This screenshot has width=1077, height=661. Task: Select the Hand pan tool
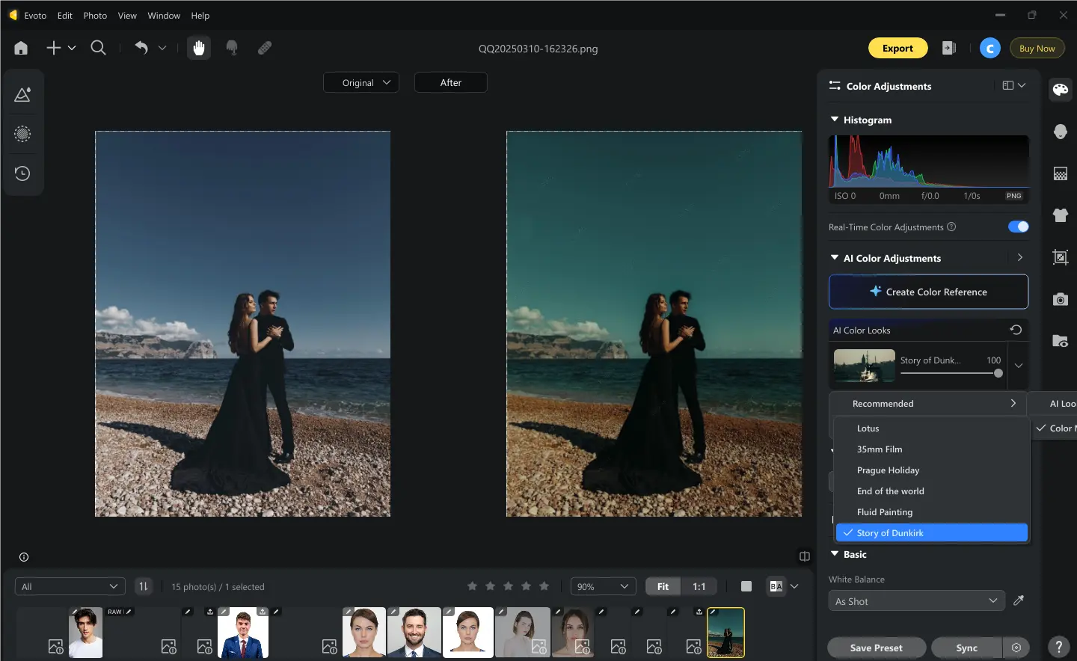tap(199, 48)
